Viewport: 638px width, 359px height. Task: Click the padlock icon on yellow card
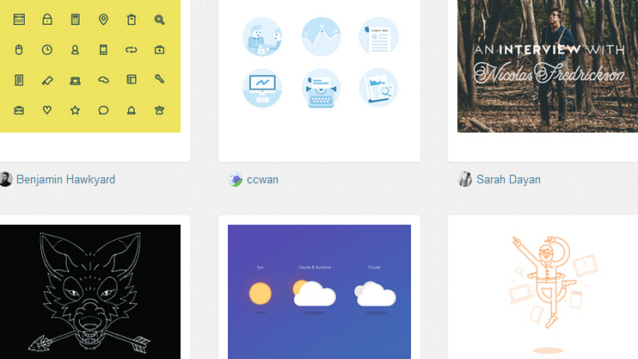[47, 19]
